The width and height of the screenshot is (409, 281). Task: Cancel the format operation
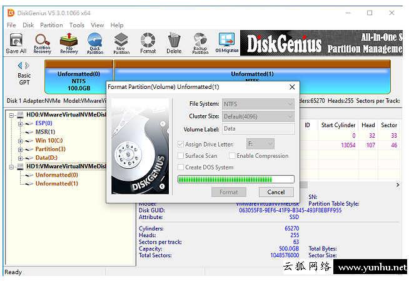(x=276, y=192)
